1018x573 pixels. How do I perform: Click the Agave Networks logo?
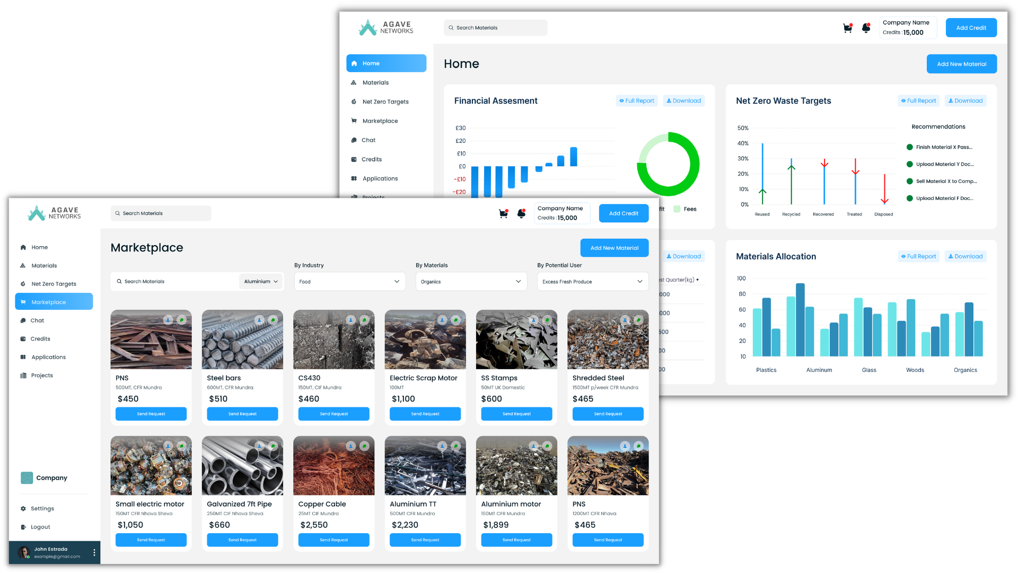point(53,213)
